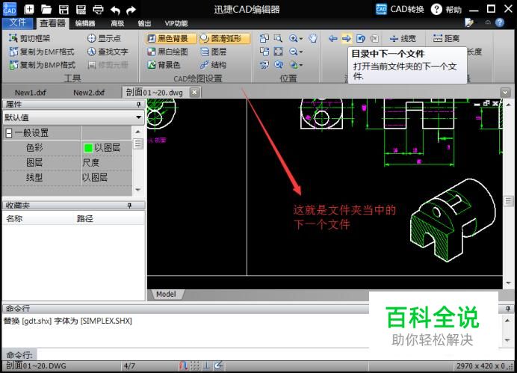Print the drawing using the printer icon
The image size is (517, 373).
coord(98,10)
